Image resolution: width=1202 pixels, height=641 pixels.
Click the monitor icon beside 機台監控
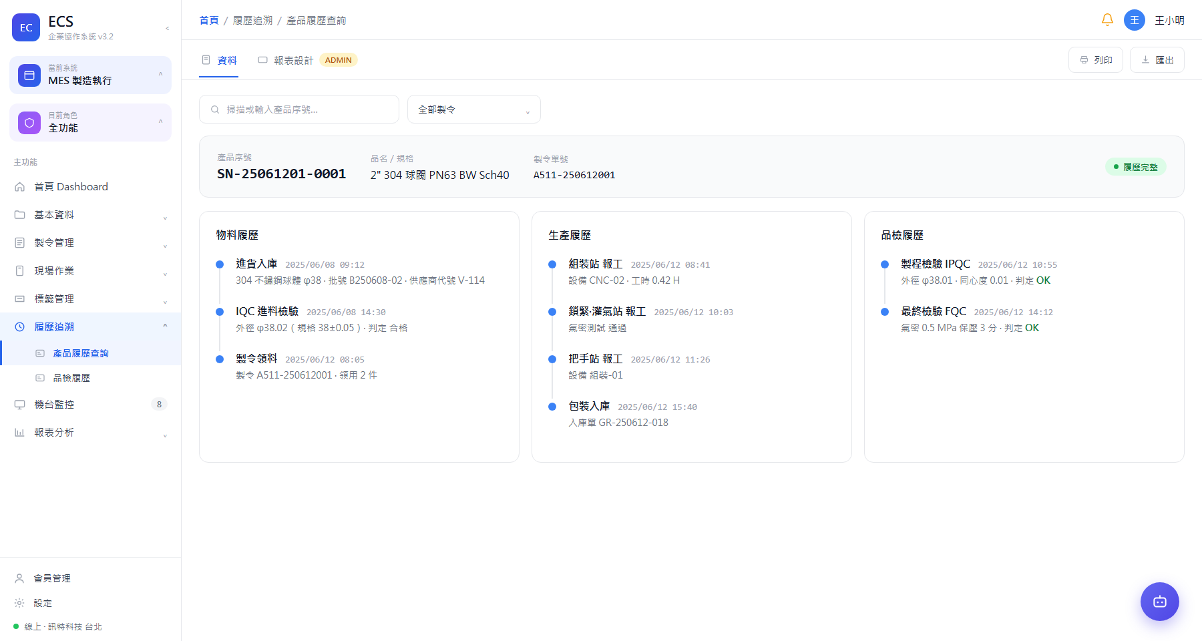(20, 405)
